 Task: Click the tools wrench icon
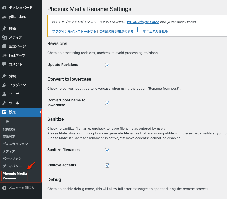point(4,103)
